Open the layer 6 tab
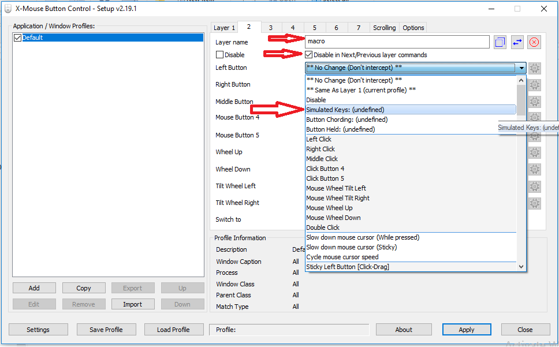The image size is (559, 347). pyautogui.click(x=336, y=28)
